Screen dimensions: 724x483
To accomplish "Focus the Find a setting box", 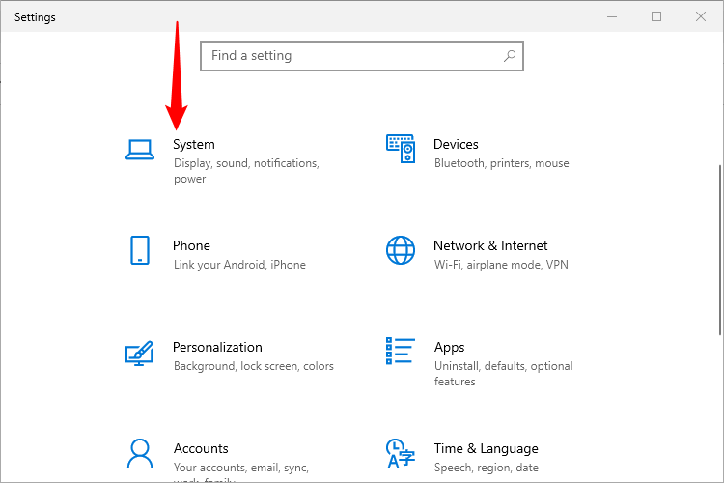I will click(x=362, y=56).
